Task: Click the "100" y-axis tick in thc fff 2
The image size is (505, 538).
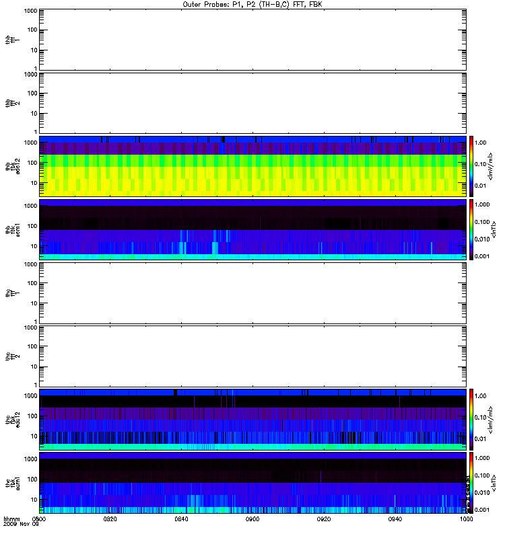Action: pos(32,346)
